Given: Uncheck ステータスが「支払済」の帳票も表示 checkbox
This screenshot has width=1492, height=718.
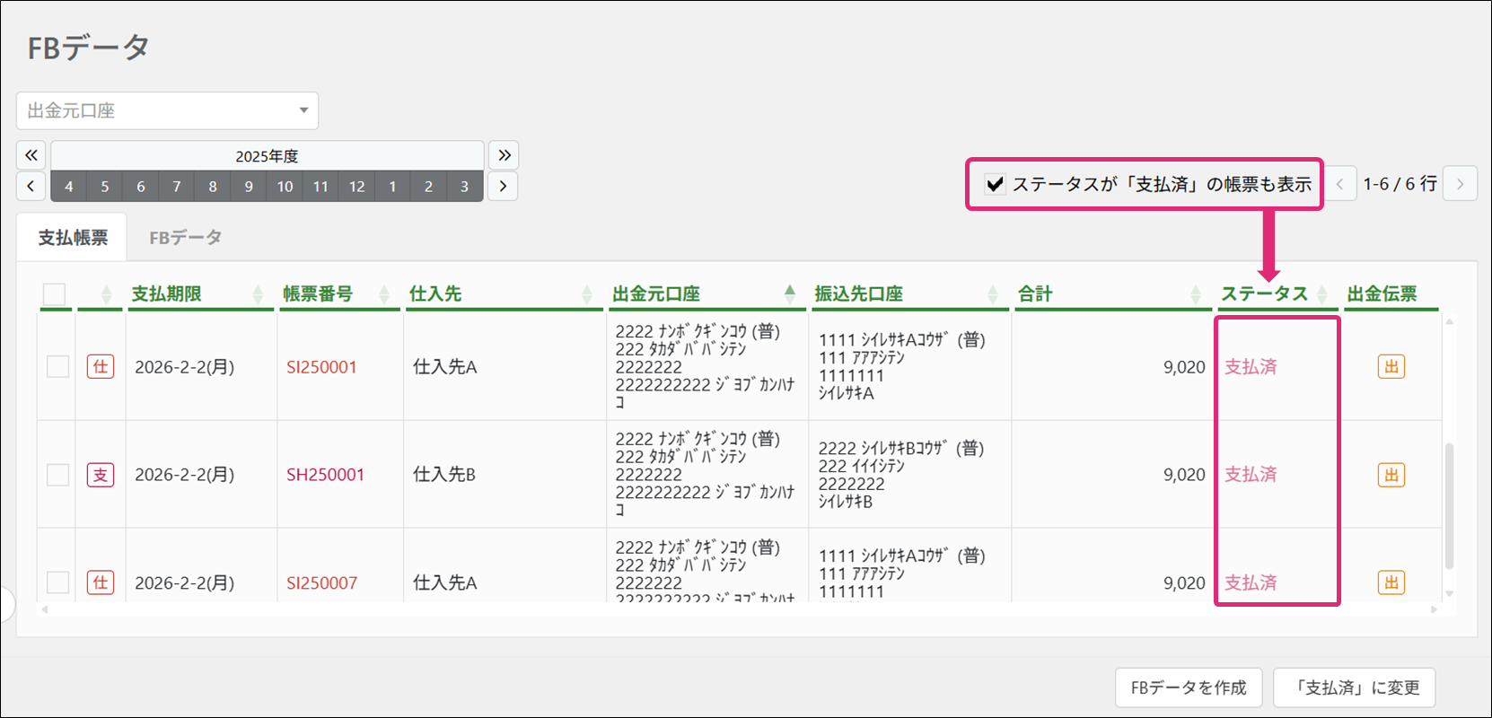Looking at the screenshot, I should (995, 184).
